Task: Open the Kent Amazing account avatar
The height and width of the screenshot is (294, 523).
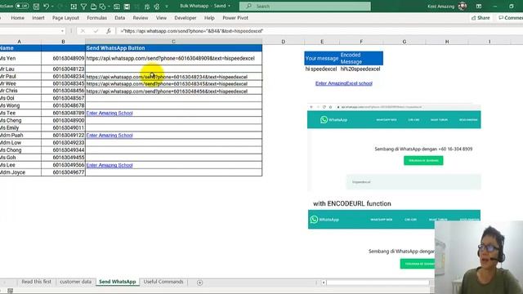Action: pyautogui.click(x=463, y=6)
